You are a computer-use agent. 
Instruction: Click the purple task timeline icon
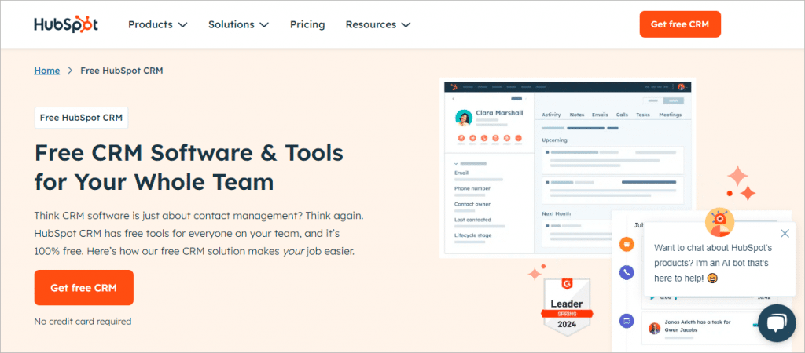(627, 322)
